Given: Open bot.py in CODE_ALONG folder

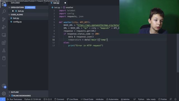Looking at the screenshot, I should 16,18.
